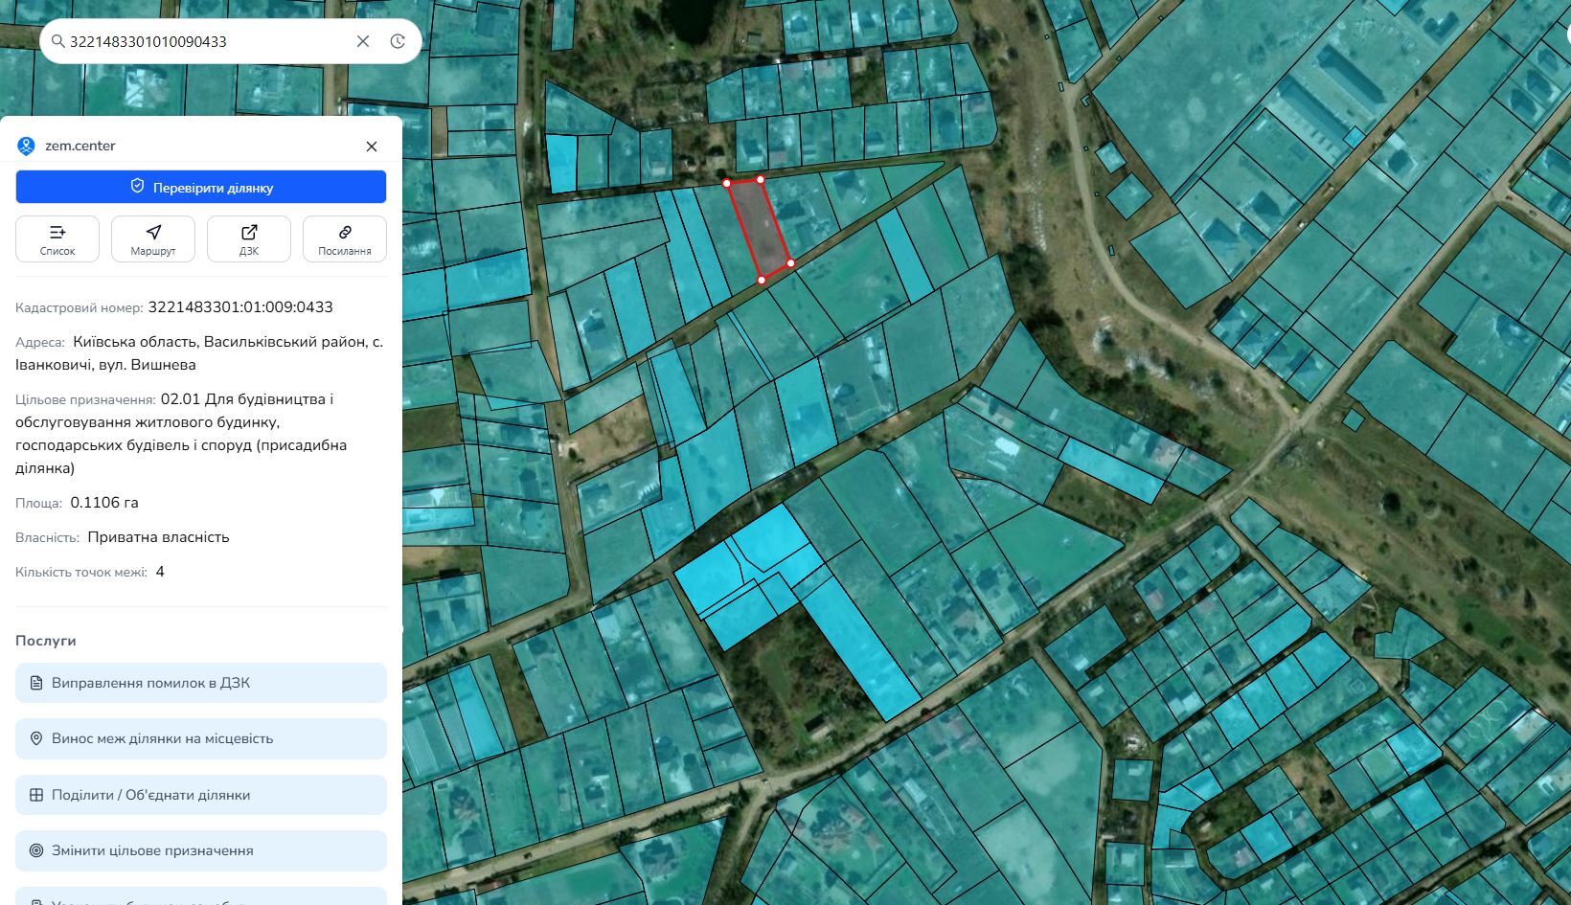Open Маршрут directions
The width and height of the screenshot is (1571, 905).
point(153,238)
